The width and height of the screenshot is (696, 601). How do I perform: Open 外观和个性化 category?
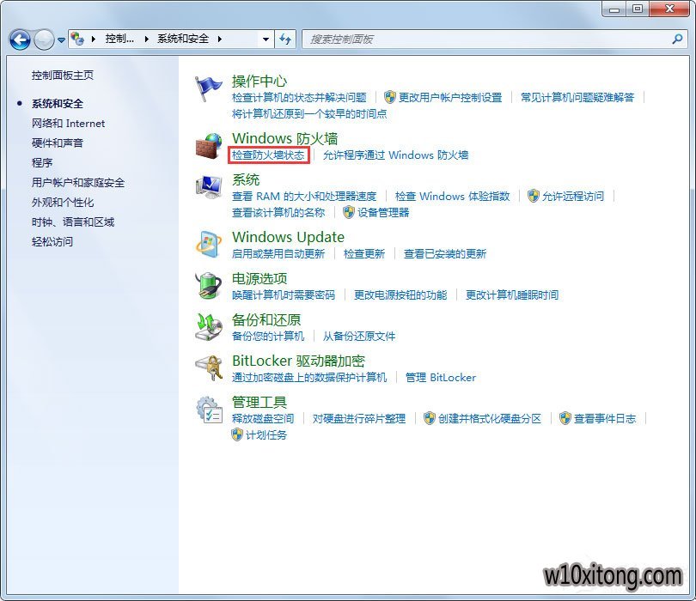[x=63, y=203]
